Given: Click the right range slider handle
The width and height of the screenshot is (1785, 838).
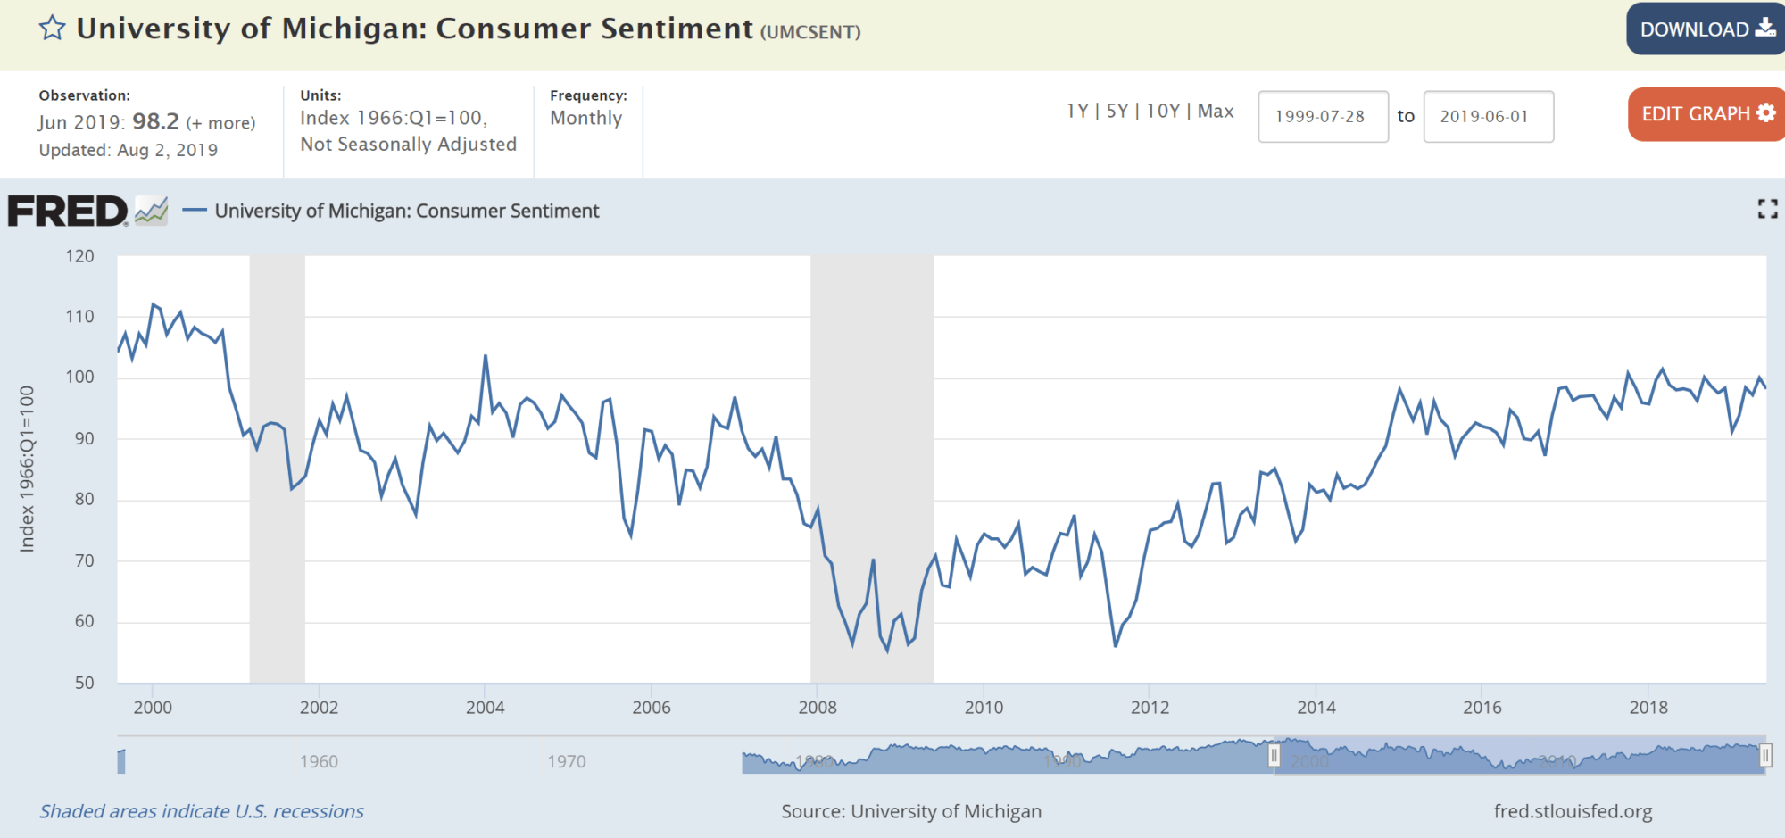Looking at the screenshot, I should (1765, 756).
